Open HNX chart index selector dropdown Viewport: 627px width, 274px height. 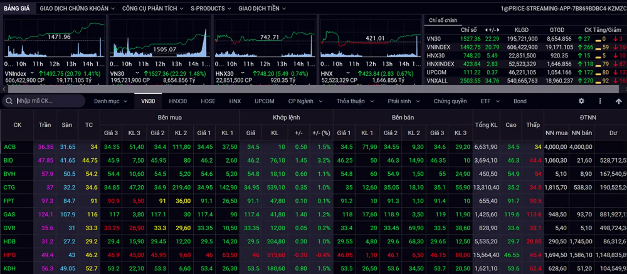[x=348, y=73]
